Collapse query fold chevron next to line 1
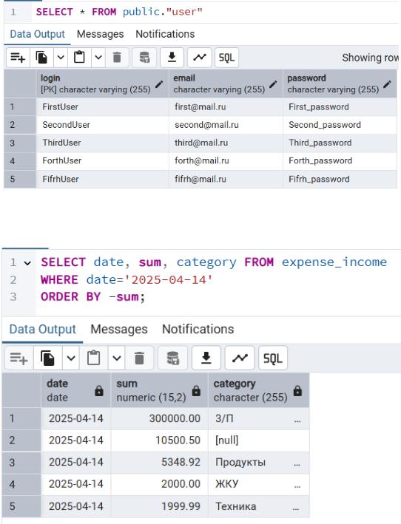Image resolution: width=401 pixels, height=524 pixels. click(28, 263)
